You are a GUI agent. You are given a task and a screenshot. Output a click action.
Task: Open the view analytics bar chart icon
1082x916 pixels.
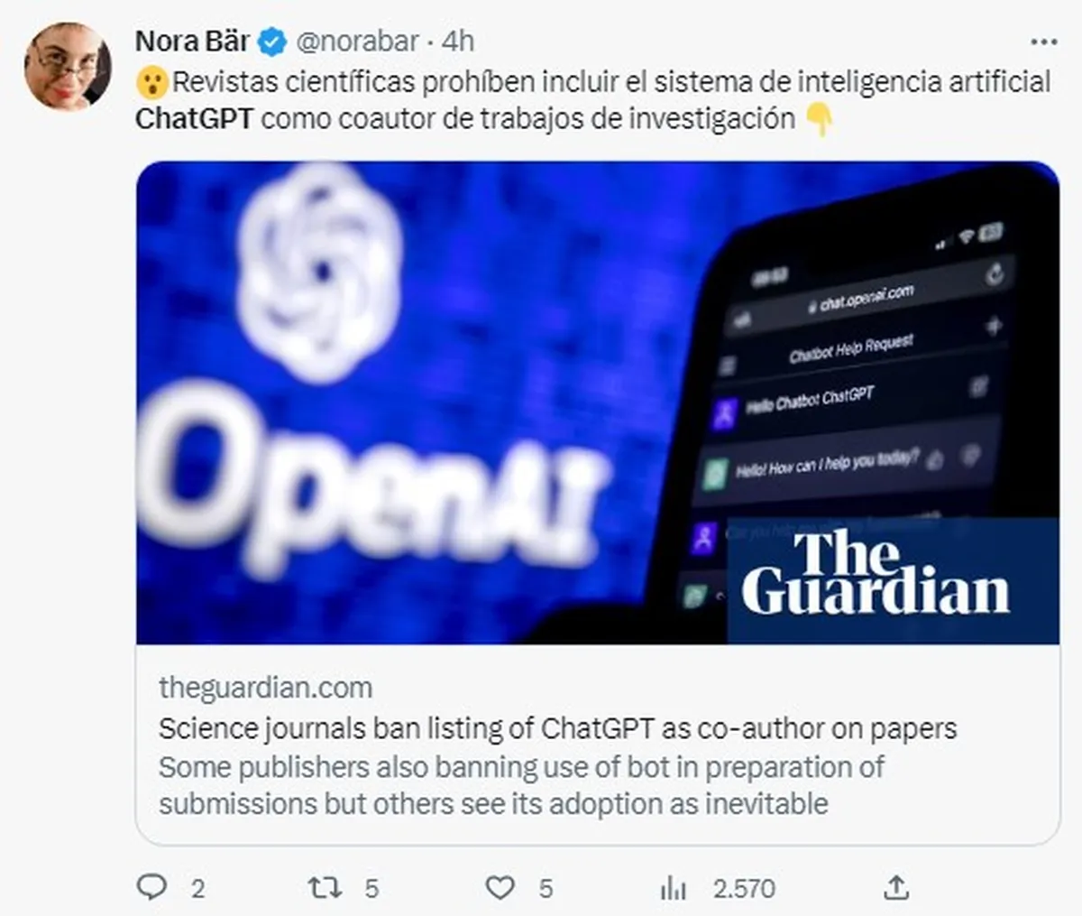click(673, 888)
